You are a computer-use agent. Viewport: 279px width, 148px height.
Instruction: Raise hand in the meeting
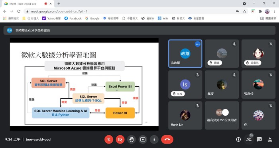click(x=132, y=140)
